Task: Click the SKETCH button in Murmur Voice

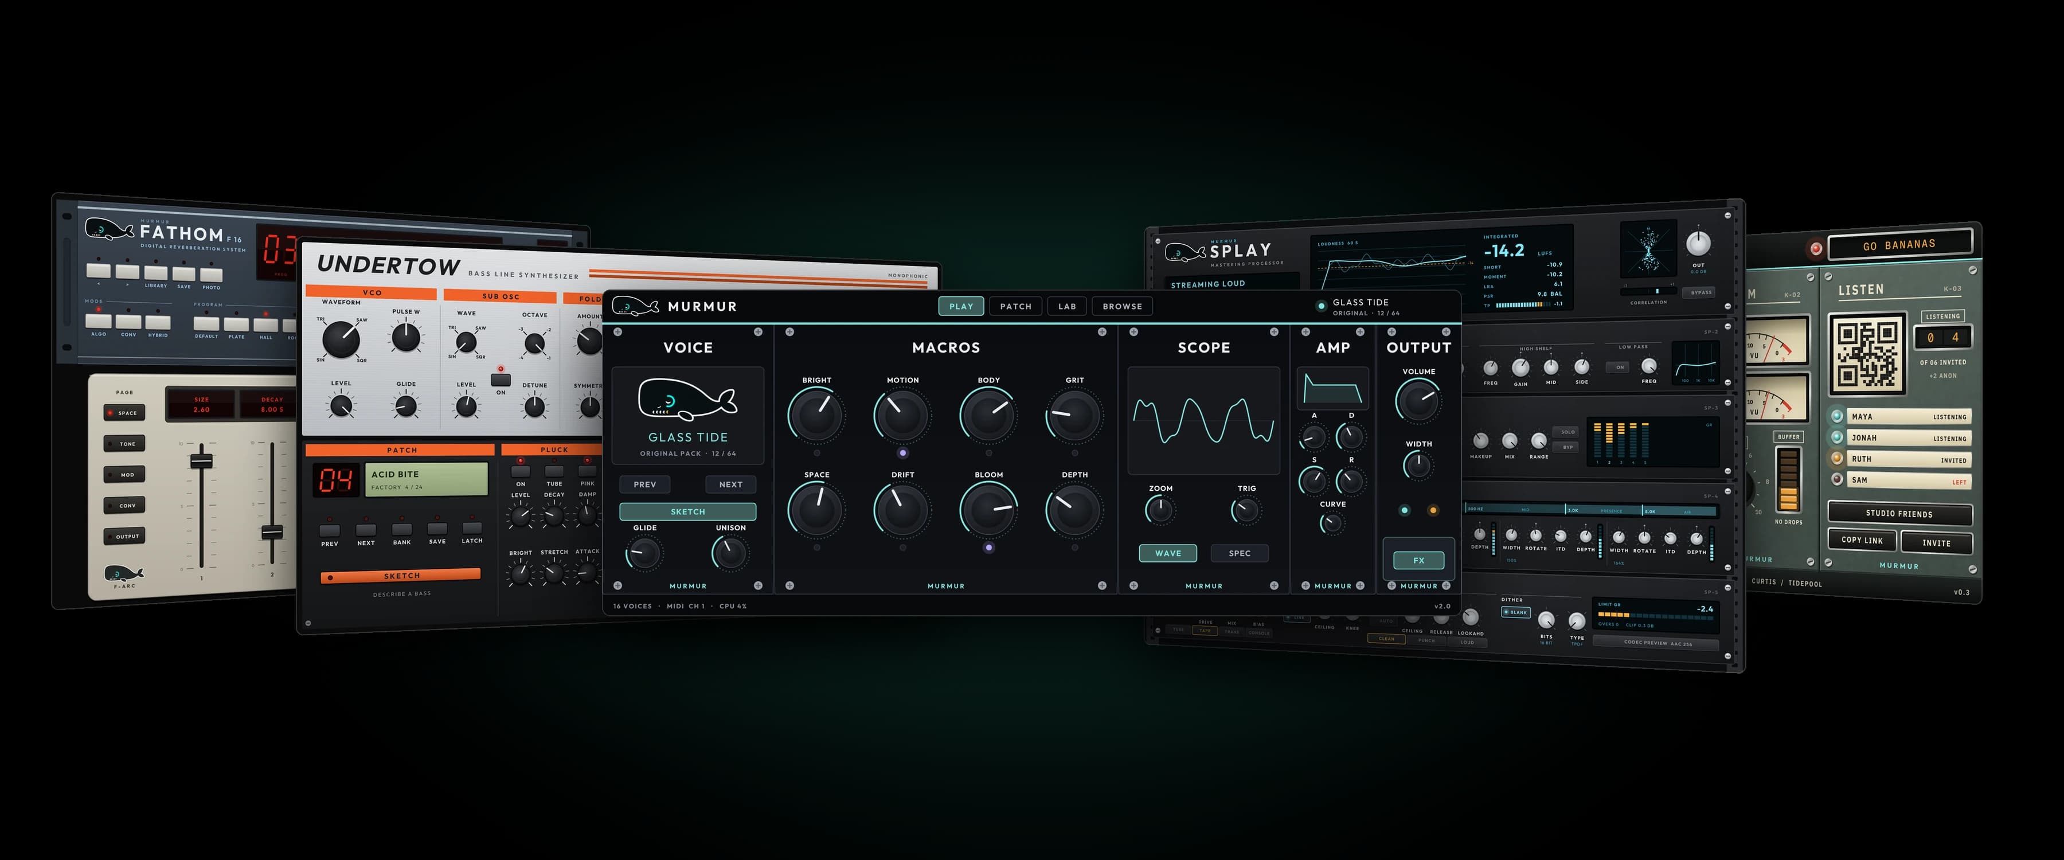Action: point(687,511)
